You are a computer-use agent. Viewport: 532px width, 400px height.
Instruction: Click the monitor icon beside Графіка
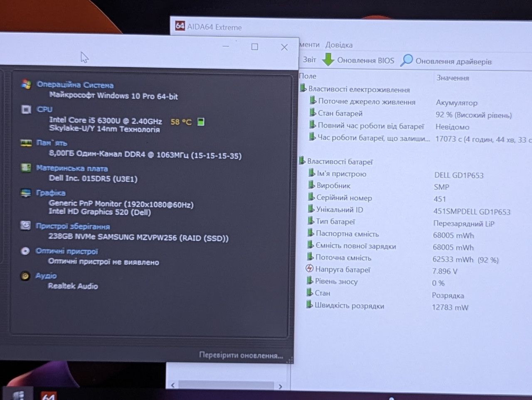(26, 193)
